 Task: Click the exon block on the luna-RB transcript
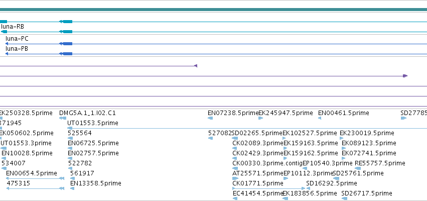point(67,32)
